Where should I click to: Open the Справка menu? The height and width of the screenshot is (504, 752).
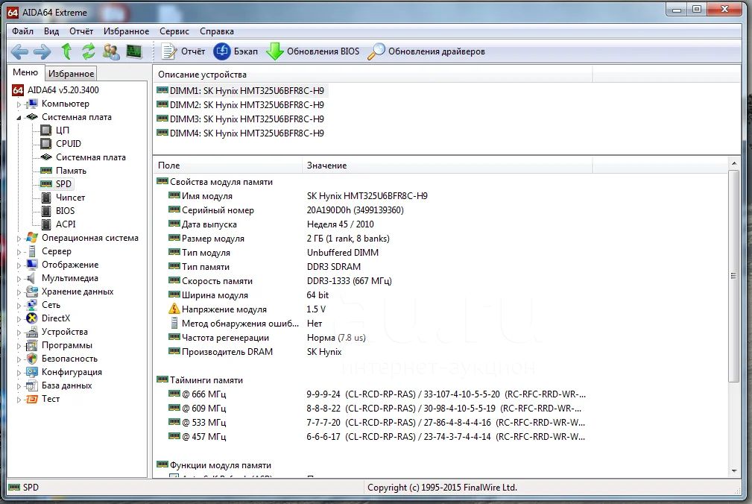coord(217,31)
